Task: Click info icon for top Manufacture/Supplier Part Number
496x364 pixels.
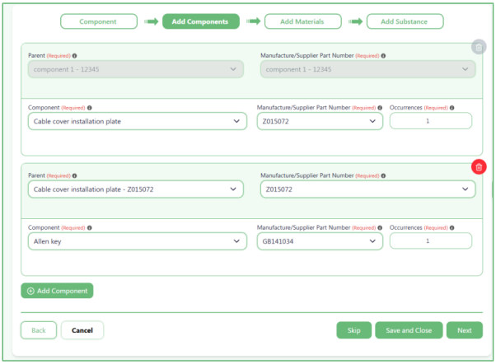Action: pos(383,56)
